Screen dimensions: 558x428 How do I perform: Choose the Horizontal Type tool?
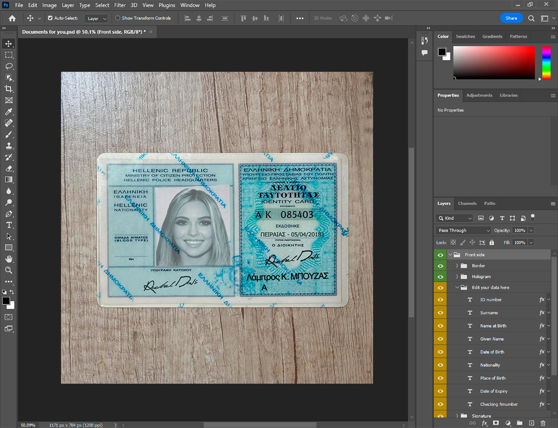tap(9, 225)
